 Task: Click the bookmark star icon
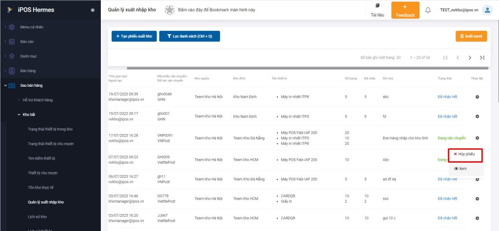tap(169, 10)
